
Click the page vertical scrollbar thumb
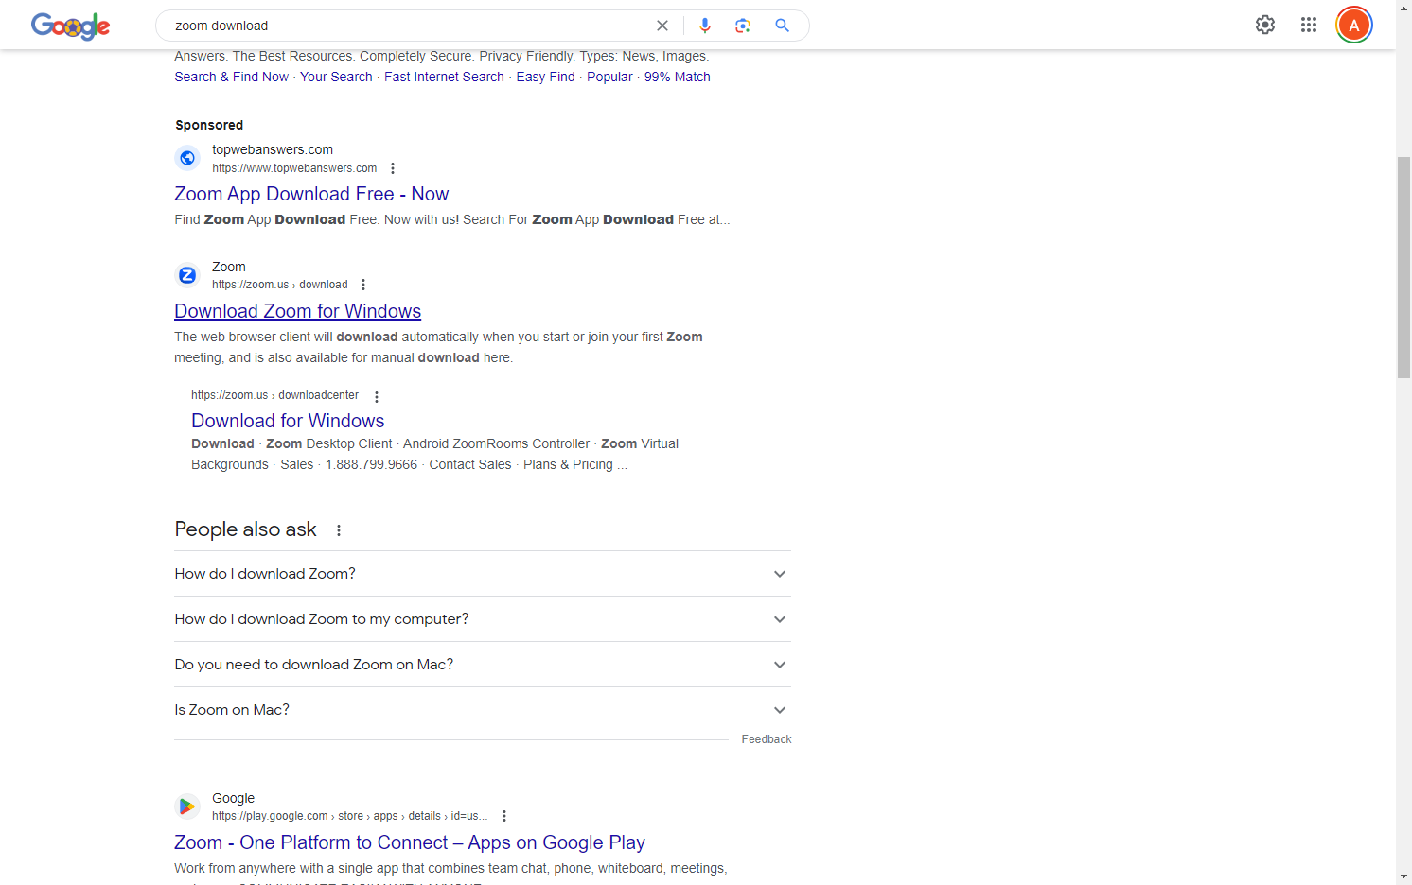point(1403,268)
